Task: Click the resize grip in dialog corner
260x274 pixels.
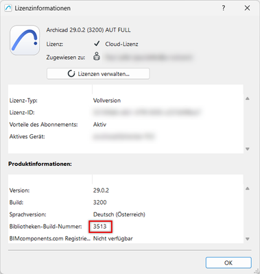Action: coord(257,271)
